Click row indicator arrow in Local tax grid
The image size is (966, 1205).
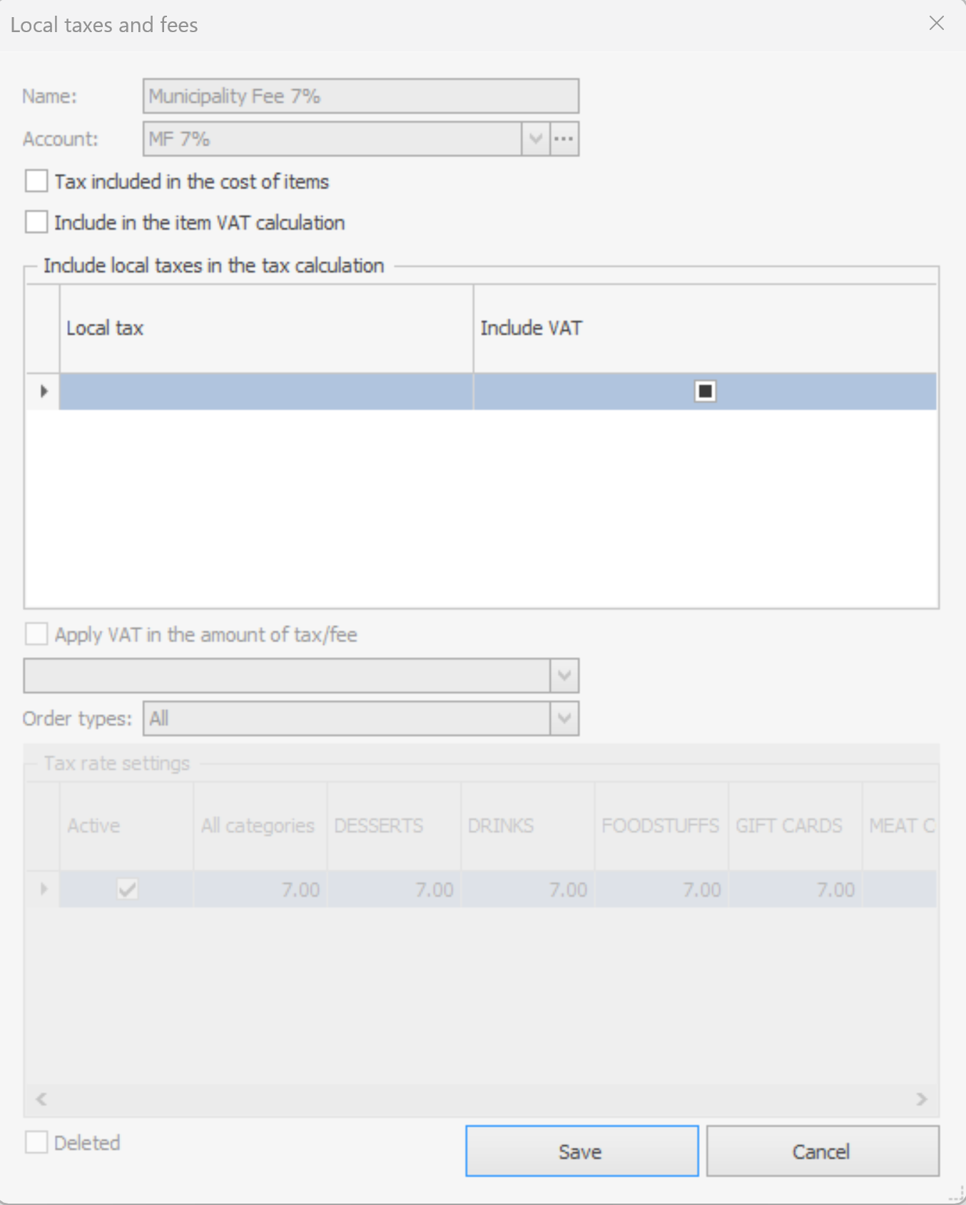44,391
